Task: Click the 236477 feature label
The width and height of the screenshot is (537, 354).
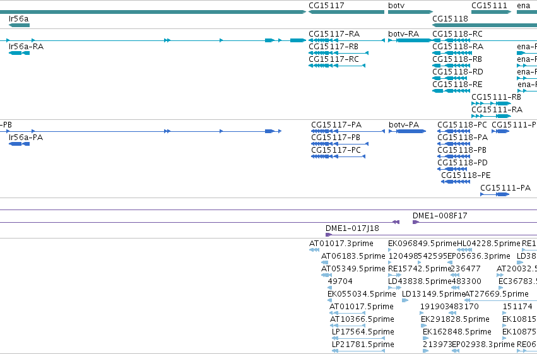Action: coord(466,269)
